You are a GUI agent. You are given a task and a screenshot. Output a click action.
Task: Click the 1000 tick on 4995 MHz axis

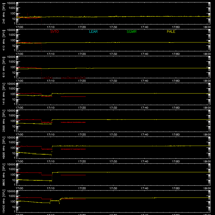coord(12,142)
